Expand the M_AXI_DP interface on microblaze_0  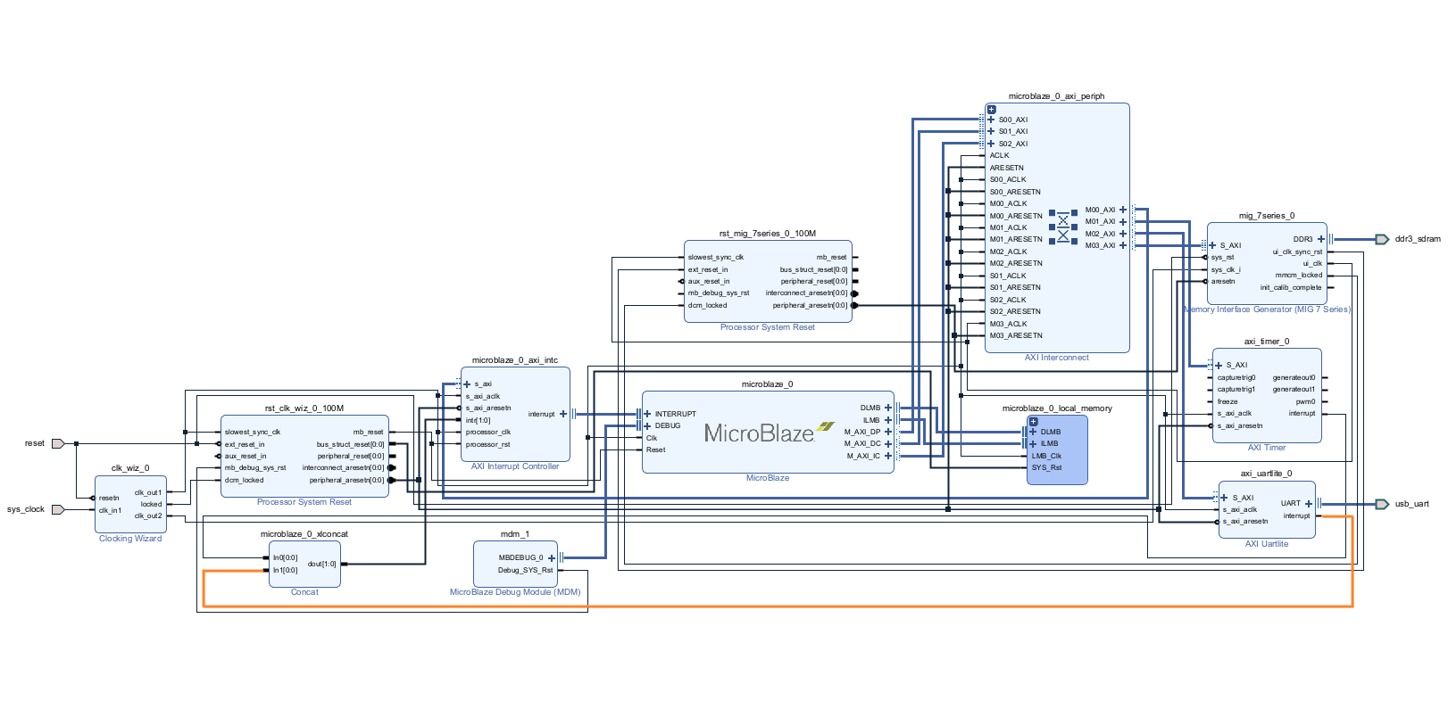(x=887, y=432)
